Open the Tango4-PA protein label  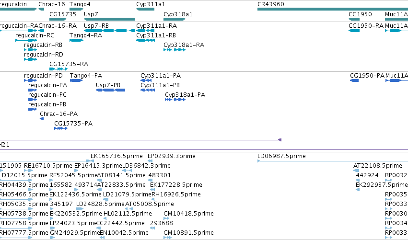coord(86,76)
